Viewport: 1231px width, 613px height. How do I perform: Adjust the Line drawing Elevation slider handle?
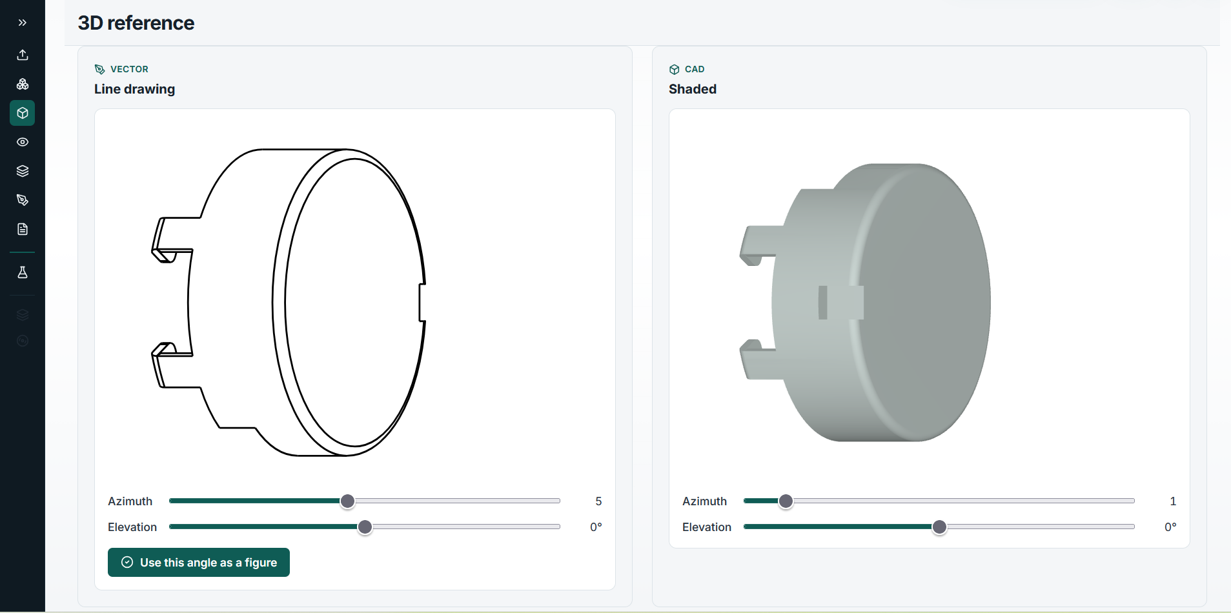tap(365, 527)
